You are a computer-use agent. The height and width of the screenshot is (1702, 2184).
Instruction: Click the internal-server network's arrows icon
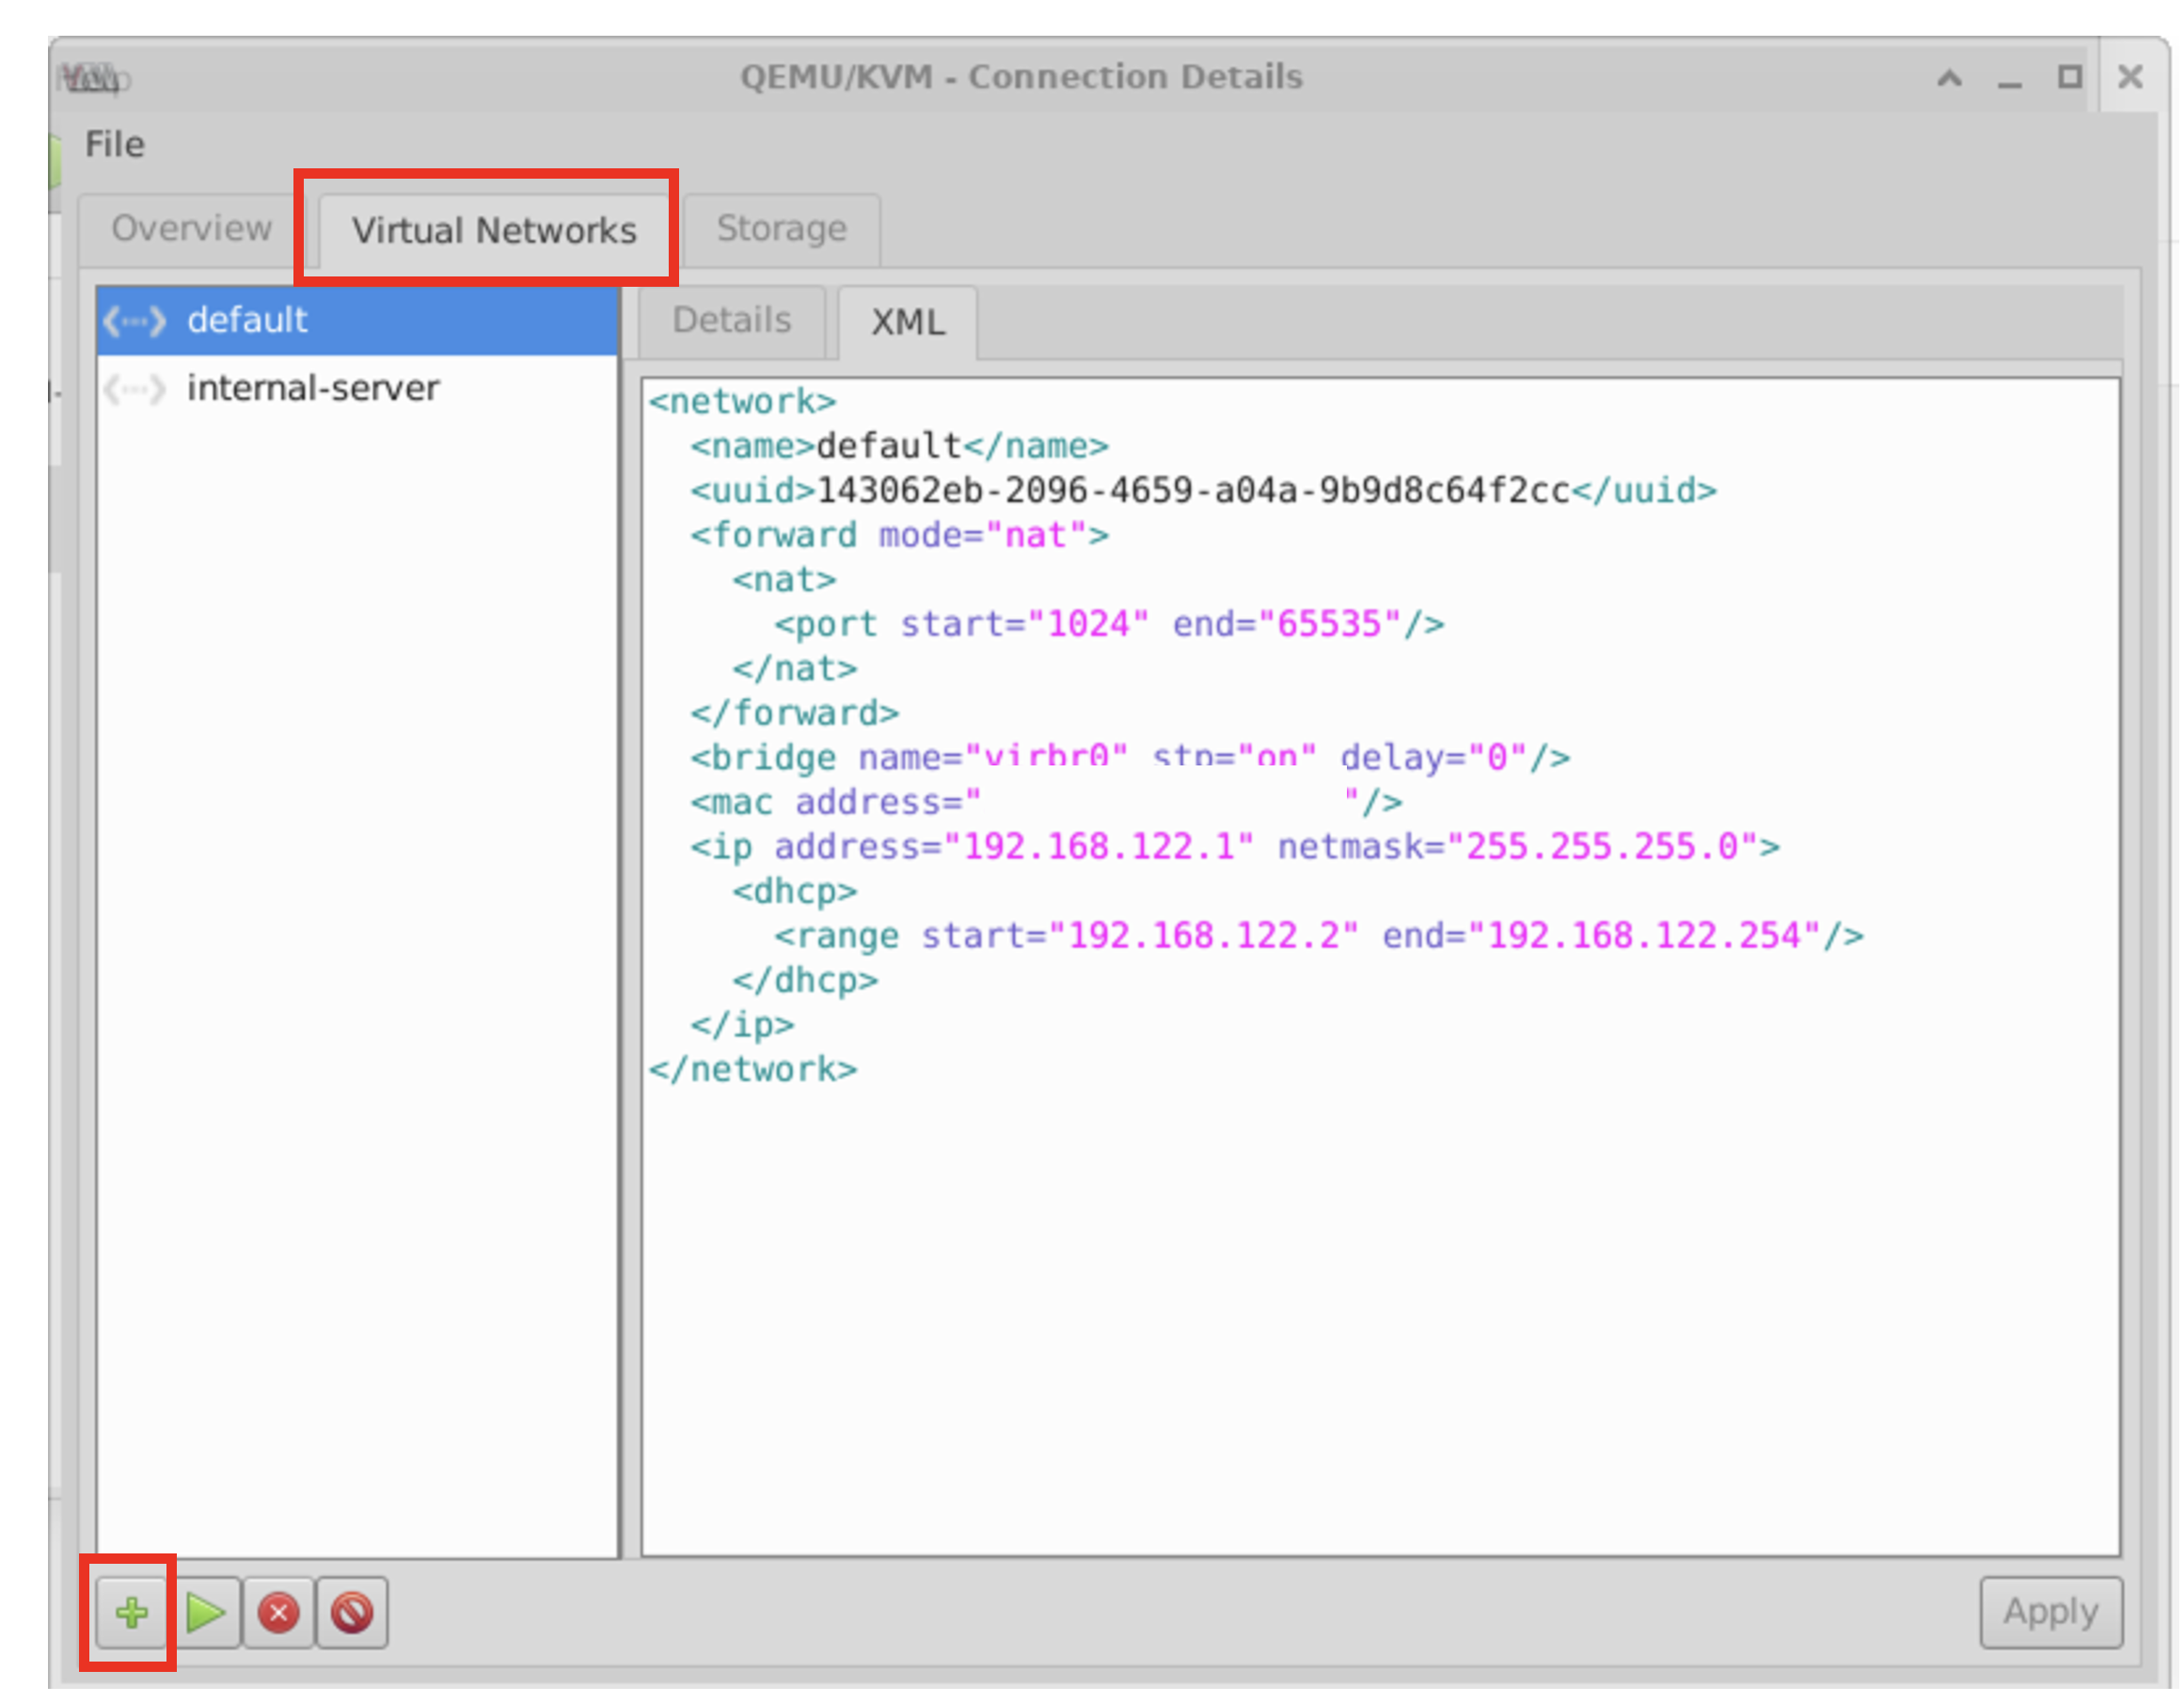[x=135, y=389]
